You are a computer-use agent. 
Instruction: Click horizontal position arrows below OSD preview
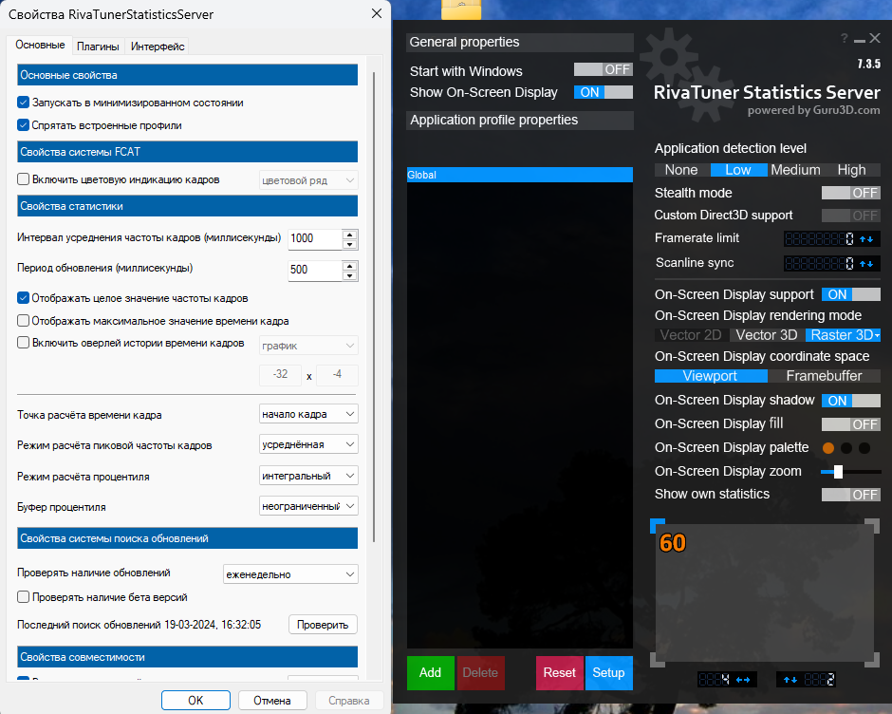pos(743,679)
